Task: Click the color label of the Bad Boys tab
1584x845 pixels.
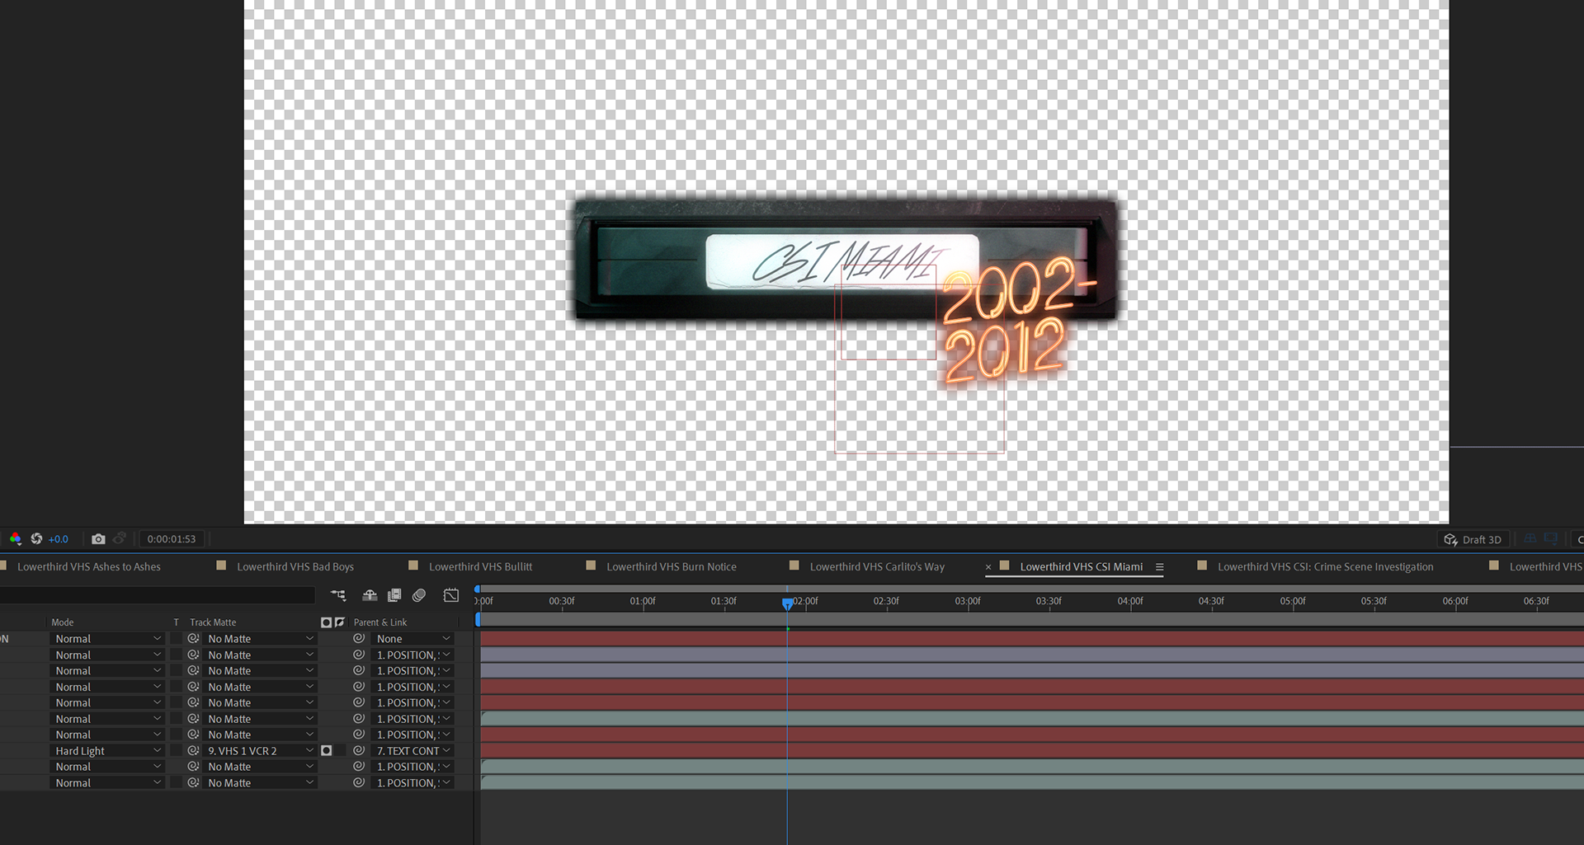Action: tap(221, 566)
